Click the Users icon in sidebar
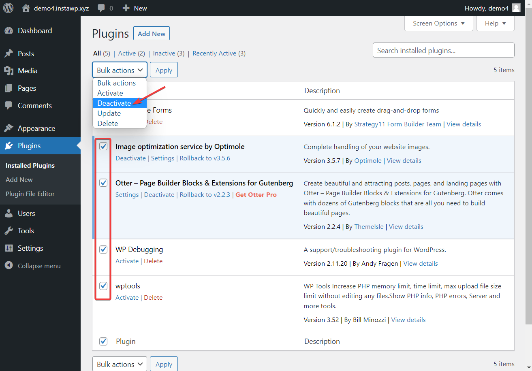Viewport: 532px width, 371px height. 9,213
